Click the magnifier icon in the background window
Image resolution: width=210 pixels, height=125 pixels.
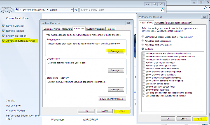click(205, 8)
